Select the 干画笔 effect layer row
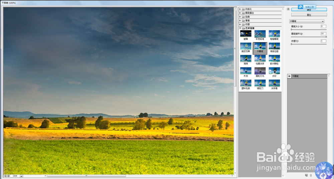This screenshot has height=179, width=334. coord(307,76)
